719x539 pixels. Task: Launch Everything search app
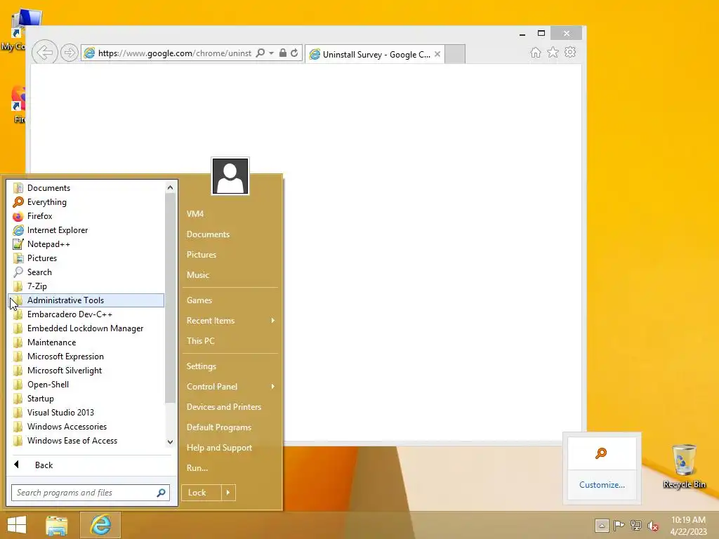pos(86,202)
